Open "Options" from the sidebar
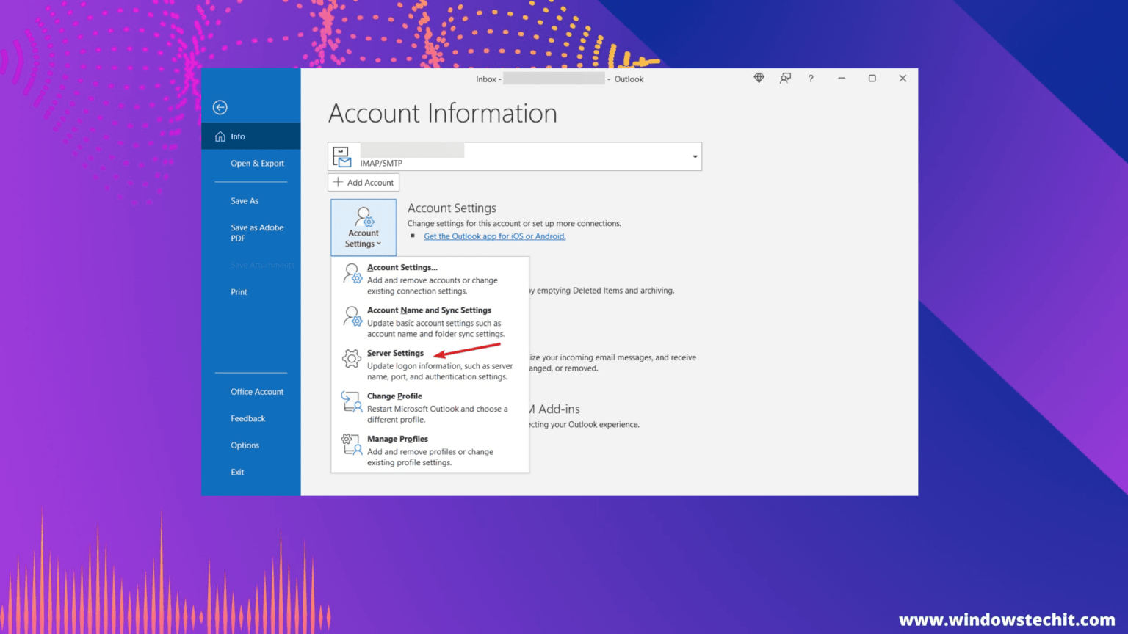 point(245,445)
